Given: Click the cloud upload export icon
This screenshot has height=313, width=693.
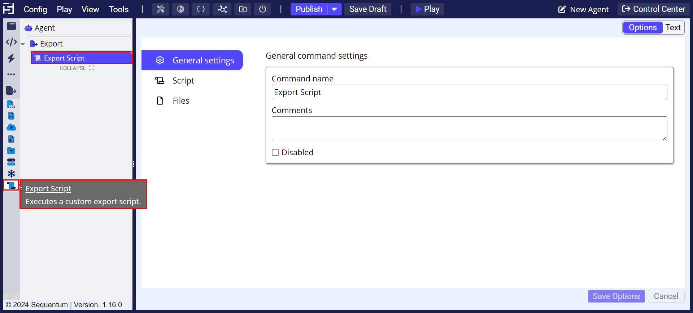Looking at the screenshot, I should pyautogui.click(x=11, y=128).
